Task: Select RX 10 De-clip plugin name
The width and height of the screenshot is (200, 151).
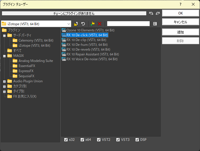Action: (x=86, y=40)
